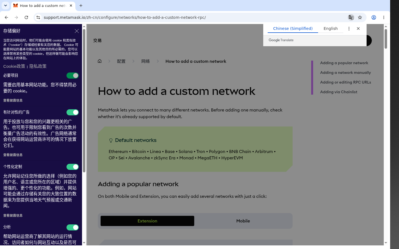Click the 存储偏好 panel title
Image resolution: width=399 pixels, height=249 pixels.
[x=12, y=31]
